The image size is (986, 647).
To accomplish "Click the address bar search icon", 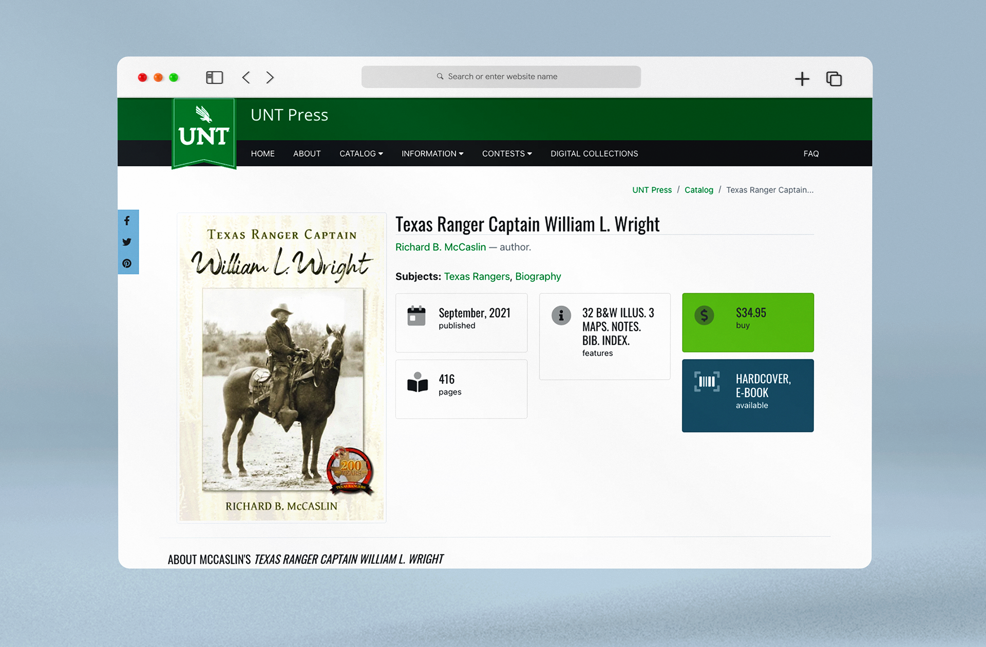I will (440, 76).
